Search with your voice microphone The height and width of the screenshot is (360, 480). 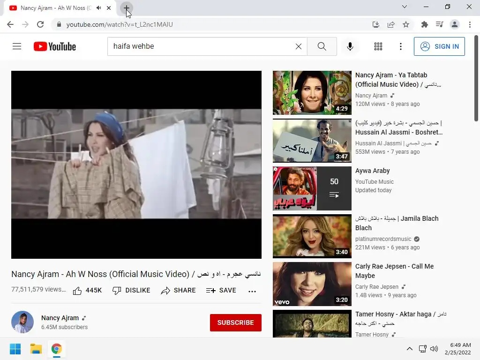350,46
